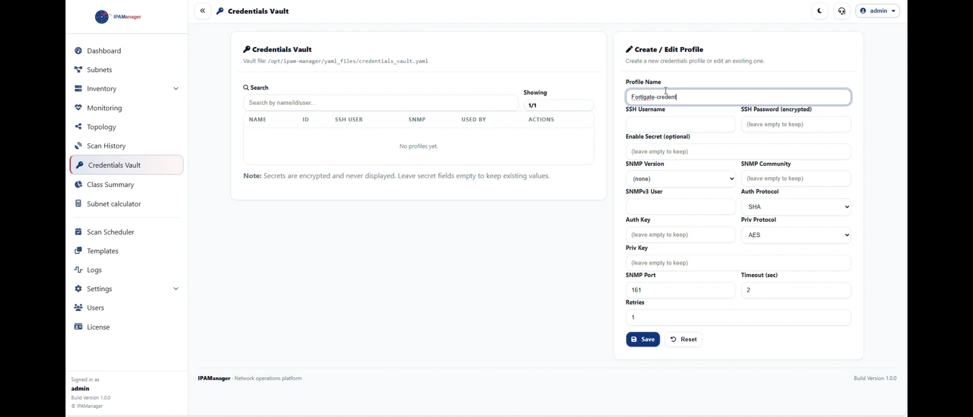Click the SNMPv3 User field
Image resolution: width=973 pixels, height=417 pixels.
(681, 207)
